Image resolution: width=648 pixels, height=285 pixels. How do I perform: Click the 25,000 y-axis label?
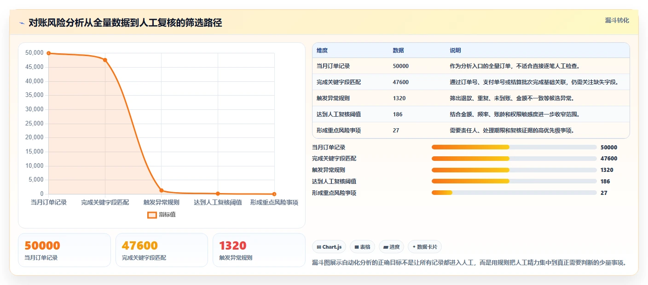(34, 123)
